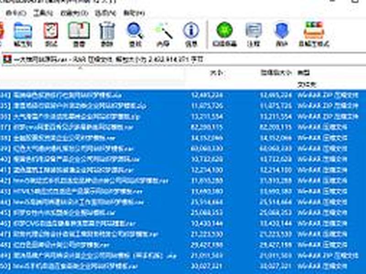
Task: Open the Options (选项) menu
Action: click(105, 13)
